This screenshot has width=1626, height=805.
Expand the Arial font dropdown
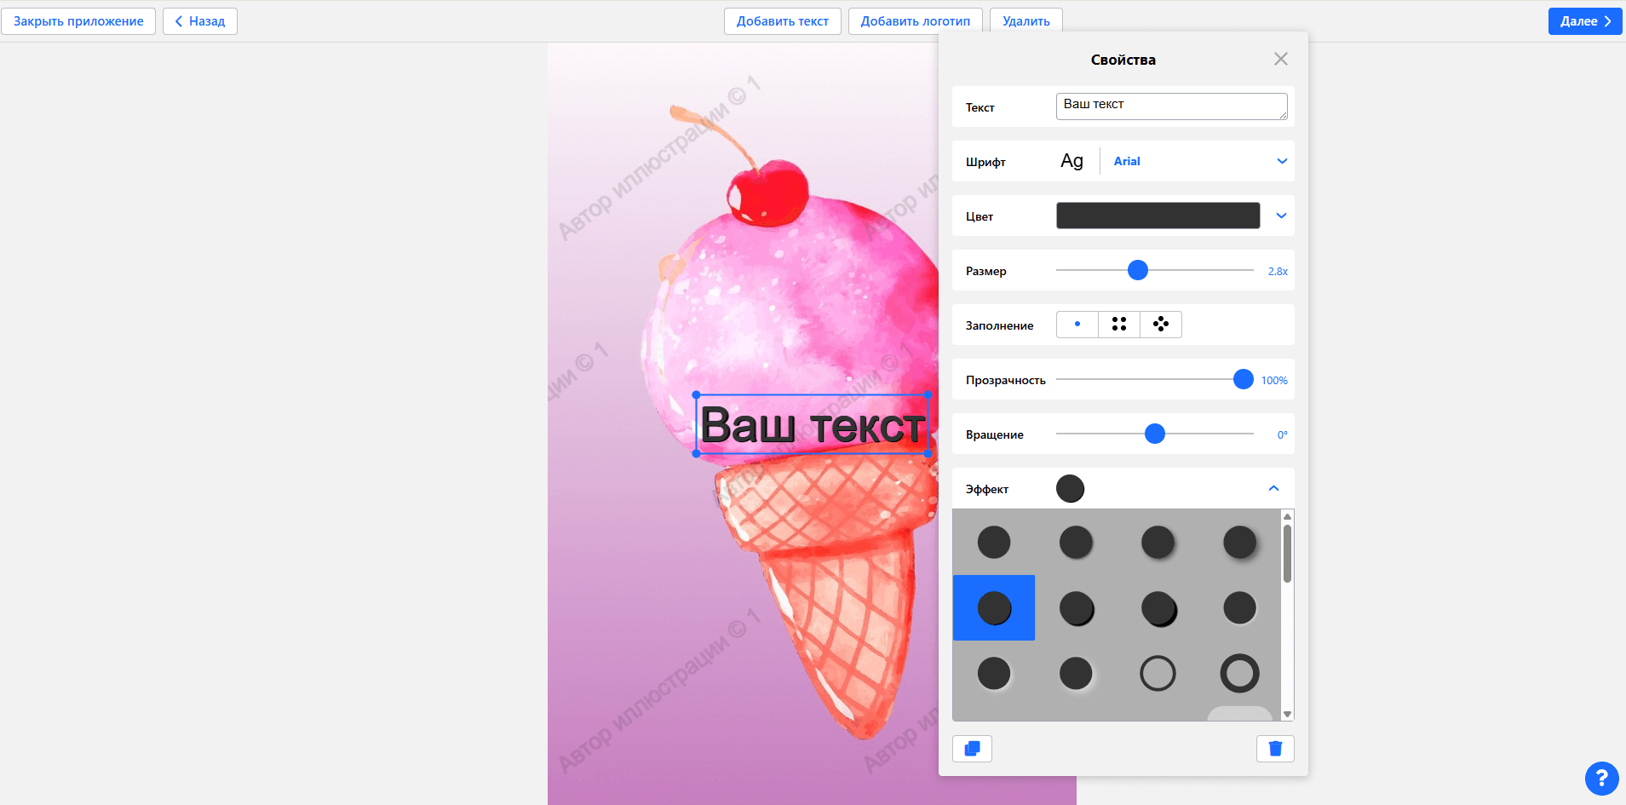click(x=1282, y=161)
